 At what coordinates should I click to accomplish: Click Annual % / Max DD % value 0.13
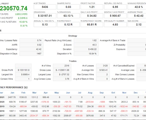[45, 25]
